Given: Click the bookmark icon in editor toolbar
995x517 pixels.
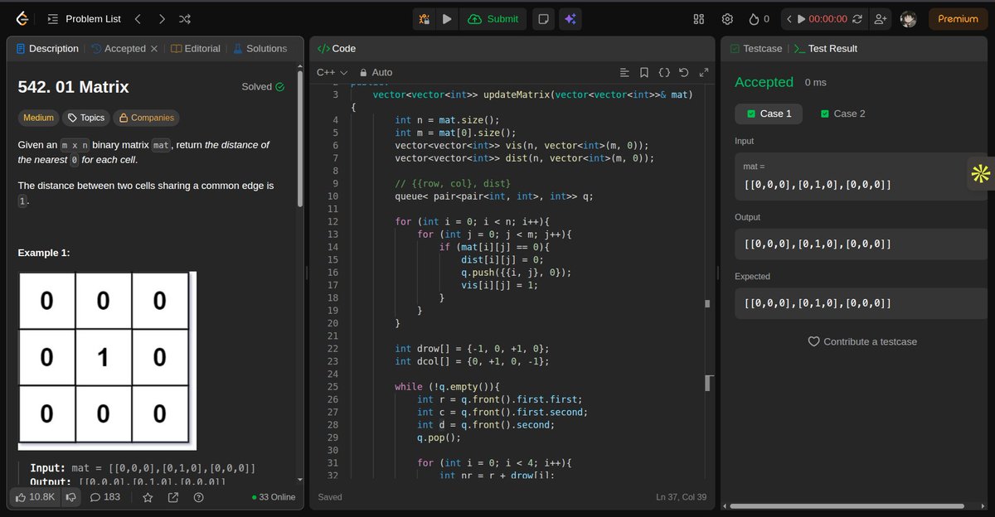Looking at the screenshot, I should pos(644,72).
